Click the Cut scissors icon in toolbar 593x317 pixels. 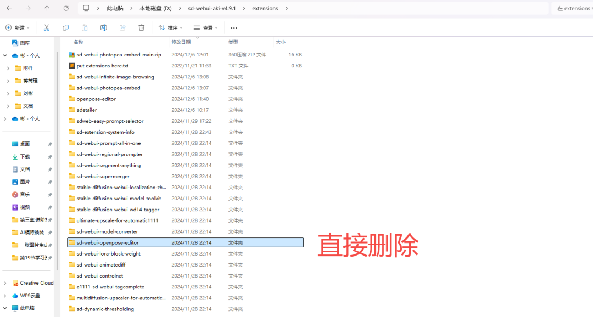click(47, 27)
